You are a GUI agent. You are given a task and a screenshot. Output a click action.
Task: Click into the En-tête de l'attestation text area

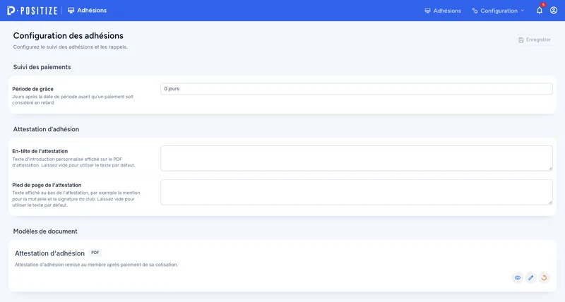pos(357,158)
